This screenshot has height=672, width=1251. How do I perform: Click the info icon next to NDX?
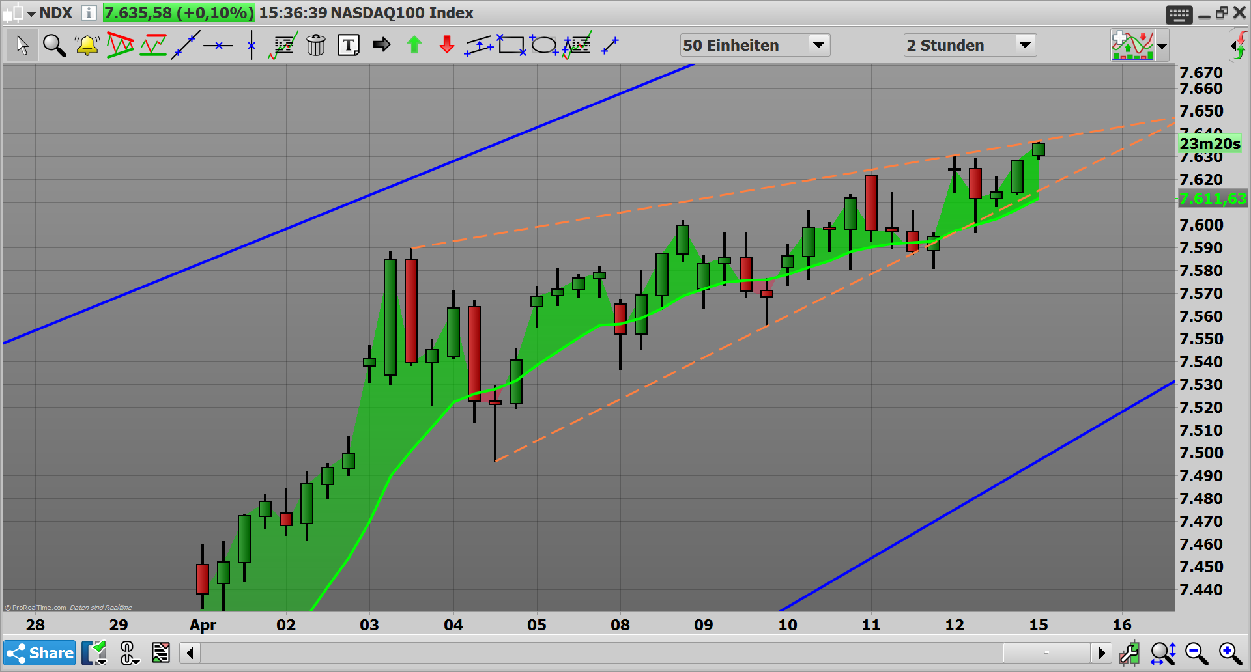(x=89, y=12)
